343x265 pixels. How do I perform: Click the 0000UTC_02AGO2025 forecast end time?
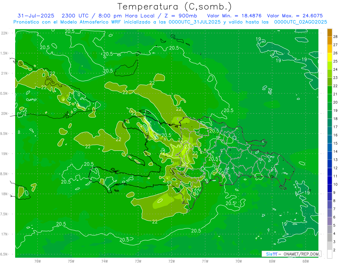click(301, 22)
